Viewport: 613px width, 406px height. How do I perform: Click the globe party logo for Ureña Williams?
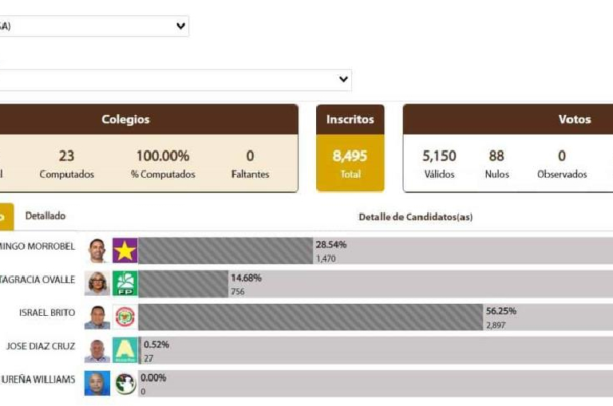click(125, 384)
